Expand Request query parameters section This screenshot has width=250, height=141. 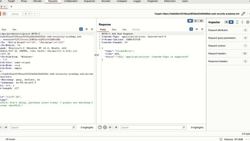click(228, 38)
